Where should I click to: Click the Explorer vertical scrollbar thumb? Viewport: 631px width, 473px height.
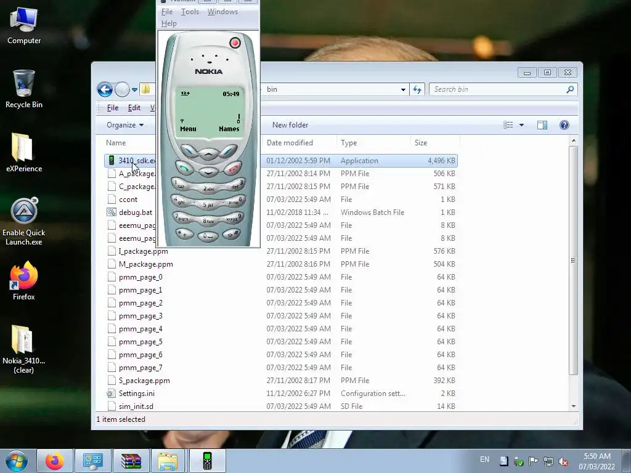(574, 261)
